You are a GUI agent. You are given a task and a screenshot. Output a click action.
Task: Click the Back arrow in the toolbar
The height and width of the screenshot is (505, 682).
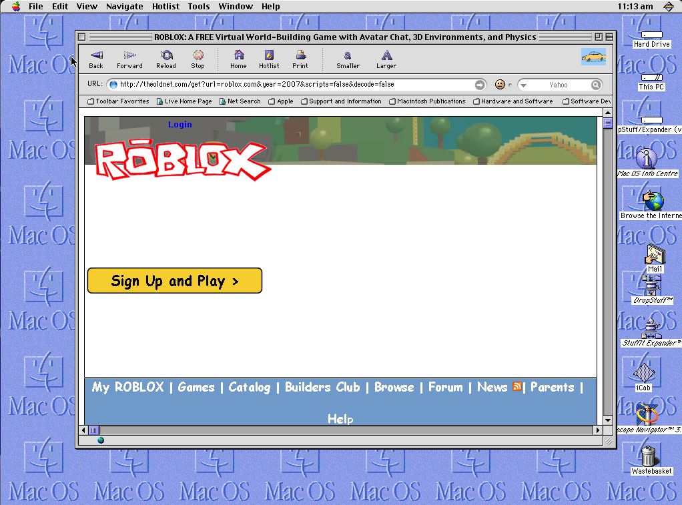96,56
